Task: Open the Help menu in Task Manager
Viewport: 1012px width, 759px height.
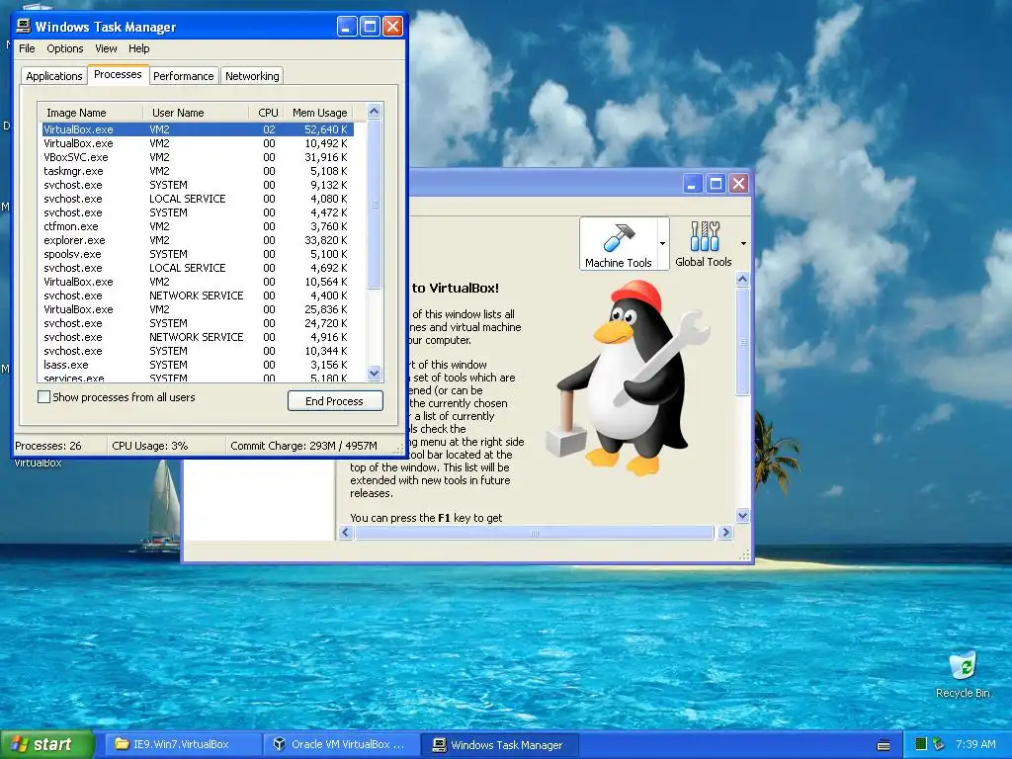Action: (x=138, y=48)
